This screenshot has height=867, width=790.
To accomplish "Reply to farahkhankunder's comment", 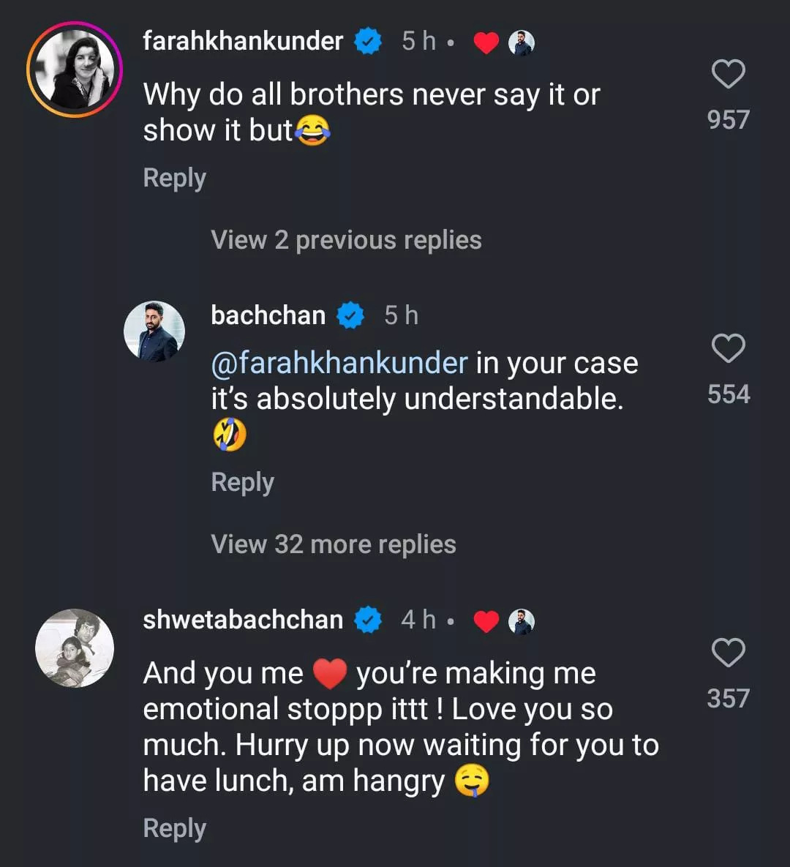I will (x=175, y=178).
